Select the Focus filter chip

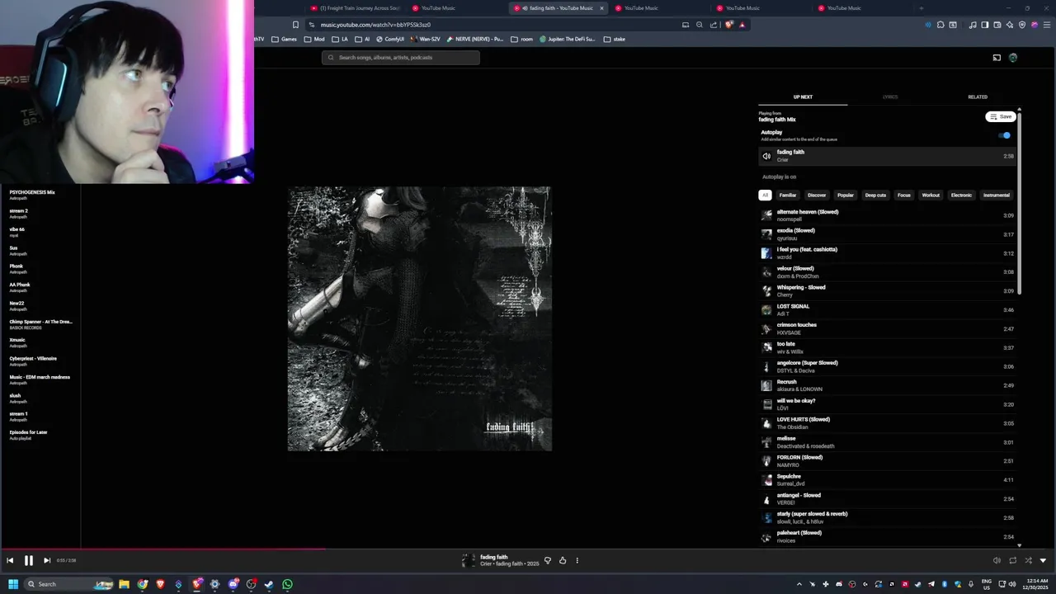click(x=904, y=196)
